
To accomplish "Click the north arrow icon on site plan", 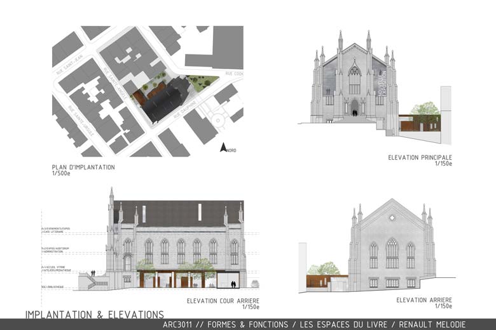I will tap(224, 147).
